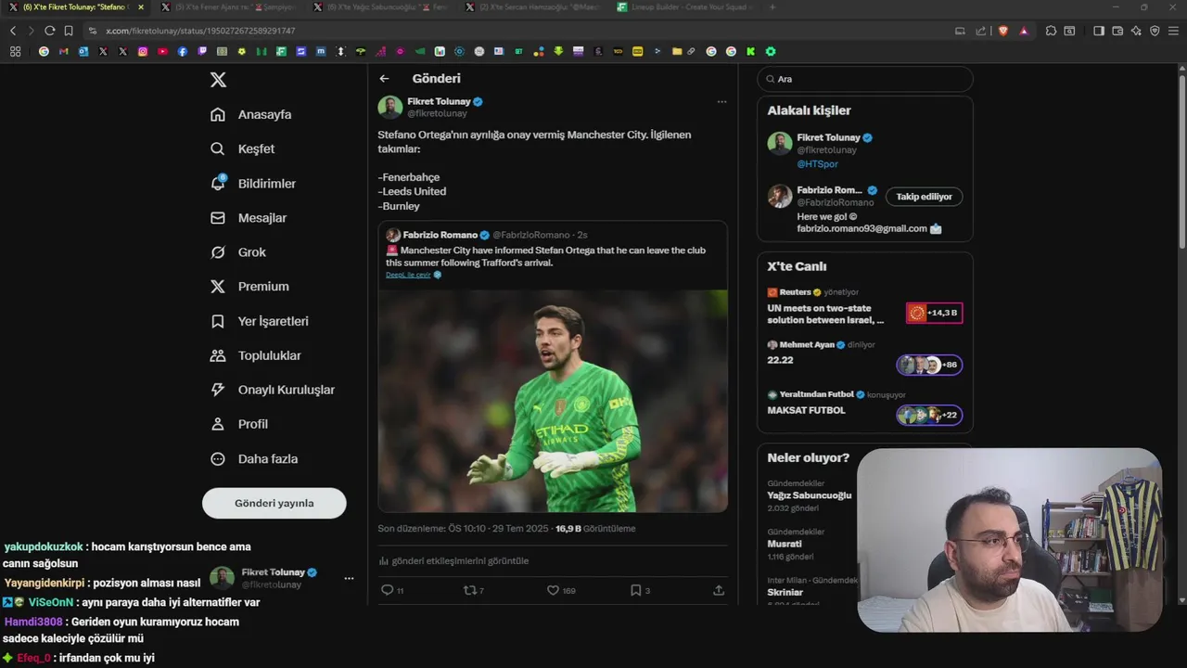Open Instagram bookmark icon

pos(143,51)
